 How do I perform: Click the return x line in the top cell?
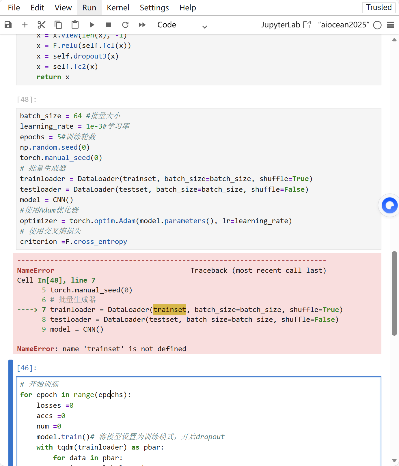click(53, 77)
